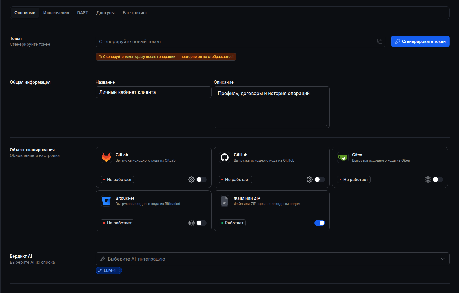Click the Gitea Не работает status badge
The image size is (459, 293).
pos(354,180)
